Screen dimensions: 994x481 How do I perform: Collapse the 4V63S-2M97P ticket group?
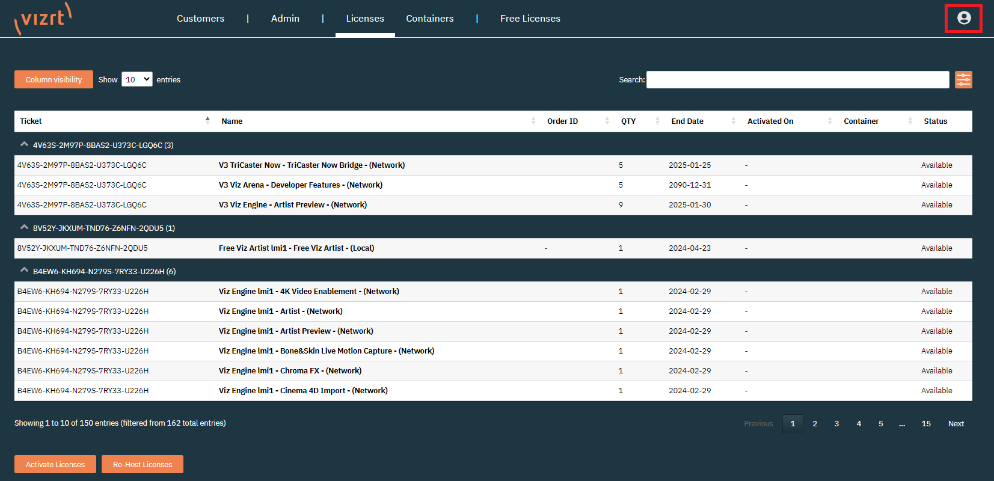tap(24, 144)
